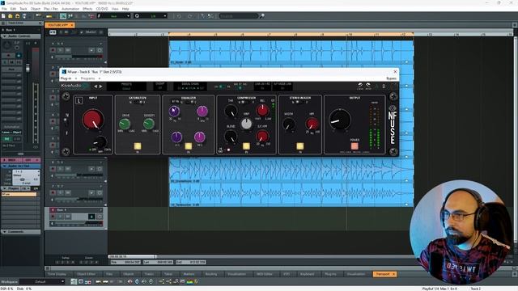Click the Object Editor tab button
Image resolution: width=518 pixels, height=291 pixels.
(x=87, y=274)
